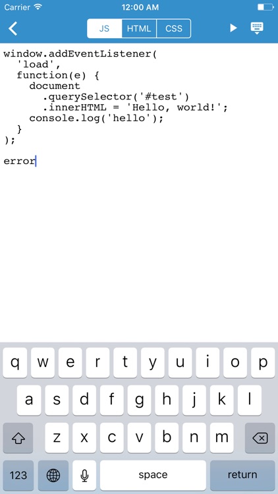278x494 pixels.
Task: Tap the return key
Action: click(x=242, y=475)
